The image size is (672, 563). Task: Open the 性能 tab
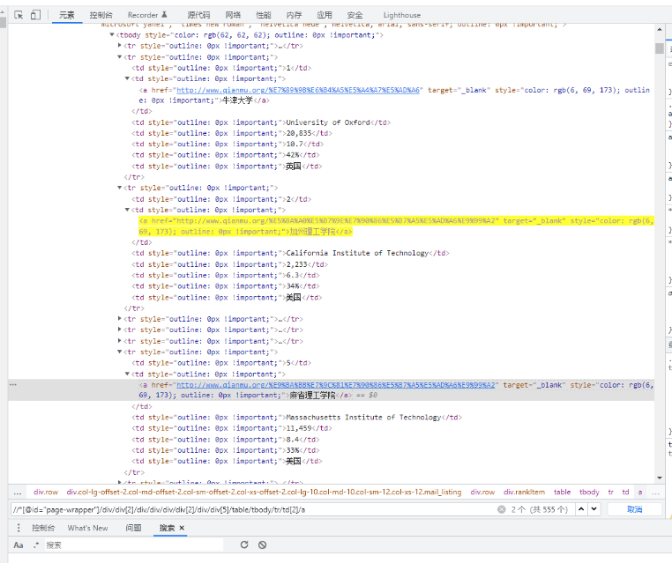point(264,15)
